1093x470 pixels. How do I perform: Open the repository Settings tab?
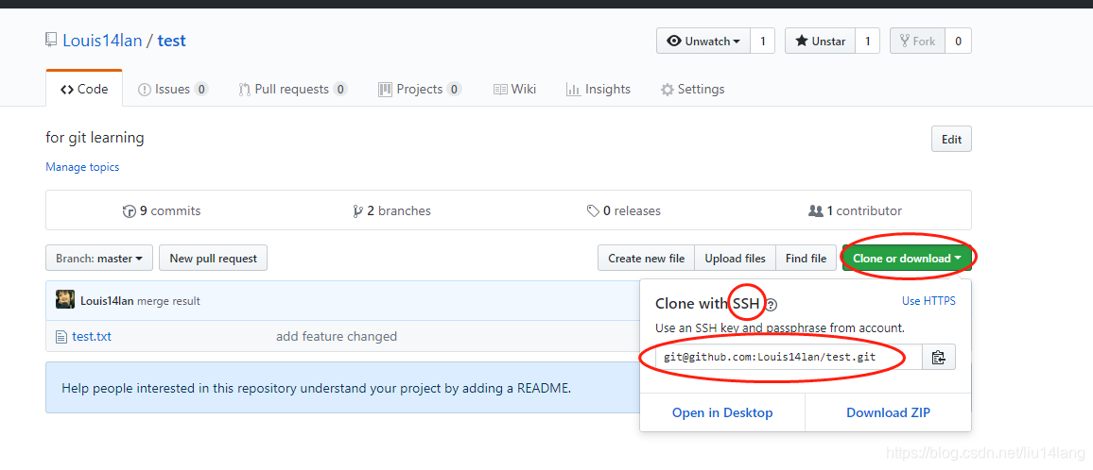tap(692, 89)
